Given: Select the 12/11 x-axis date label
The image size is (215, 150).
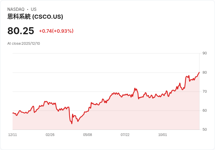Looking at the screenshot, I should (13, 135).
